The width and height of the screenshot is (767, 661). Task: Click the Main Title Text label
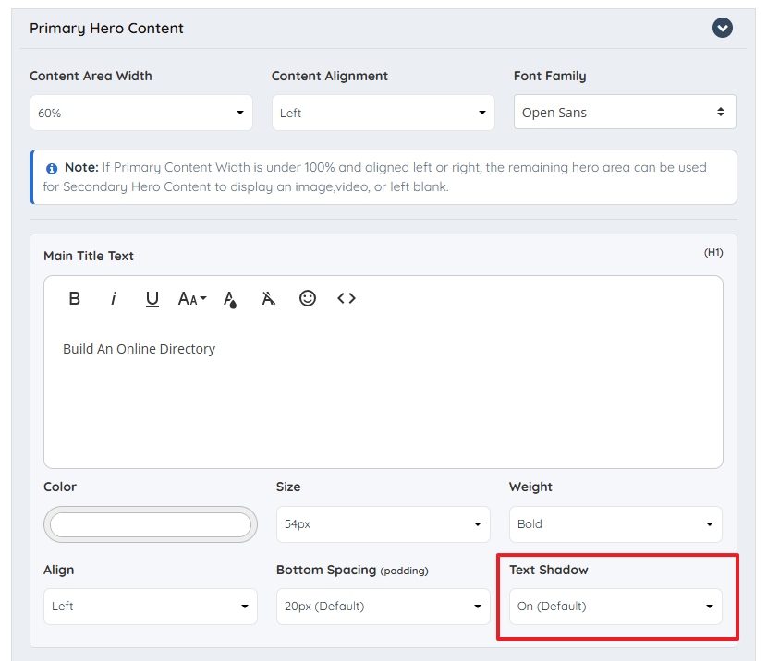pyautogui.click(x=89, y=256)
